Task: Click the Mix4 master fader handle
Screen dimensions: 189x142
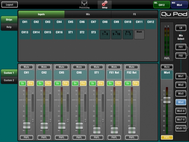Action: tap(167, 100)
